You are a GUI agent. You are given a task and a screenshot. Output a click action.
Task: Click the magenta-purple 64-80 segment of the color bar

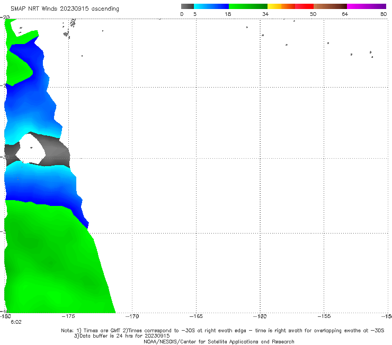(367, 6)
